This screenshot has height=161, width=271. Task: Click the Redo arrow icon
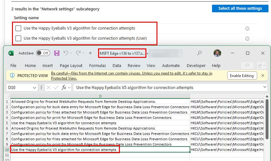pos(78,53)
